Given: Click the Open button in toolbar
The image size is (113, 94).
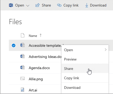Looking at the screenshot, I should [x=20, y=5].
